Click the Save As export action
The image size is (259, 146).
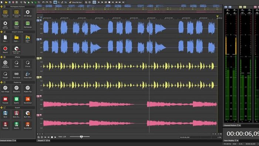click(16, 114)
